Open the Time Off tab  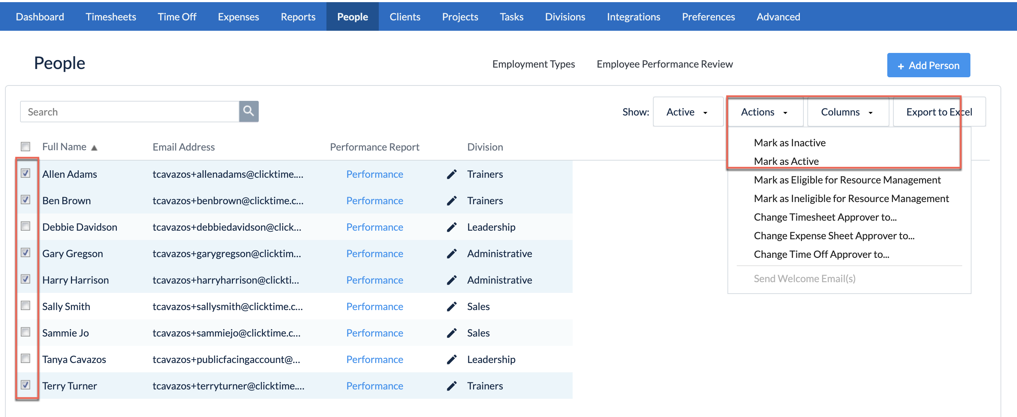click(177, 16)
